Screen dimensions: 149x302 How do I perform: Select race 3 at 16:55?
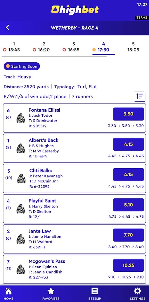[71, 47]
